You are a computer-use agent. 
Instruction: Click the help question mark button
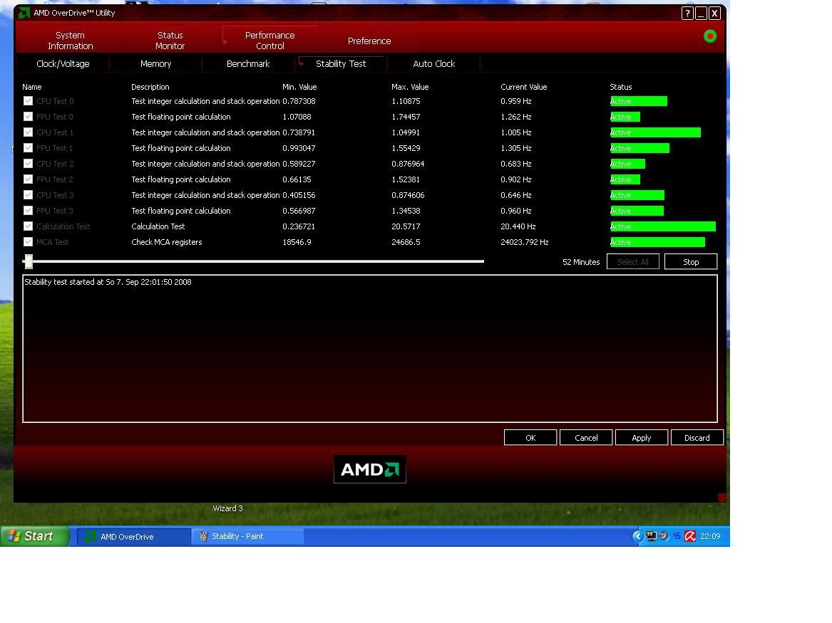coord(687,14)
